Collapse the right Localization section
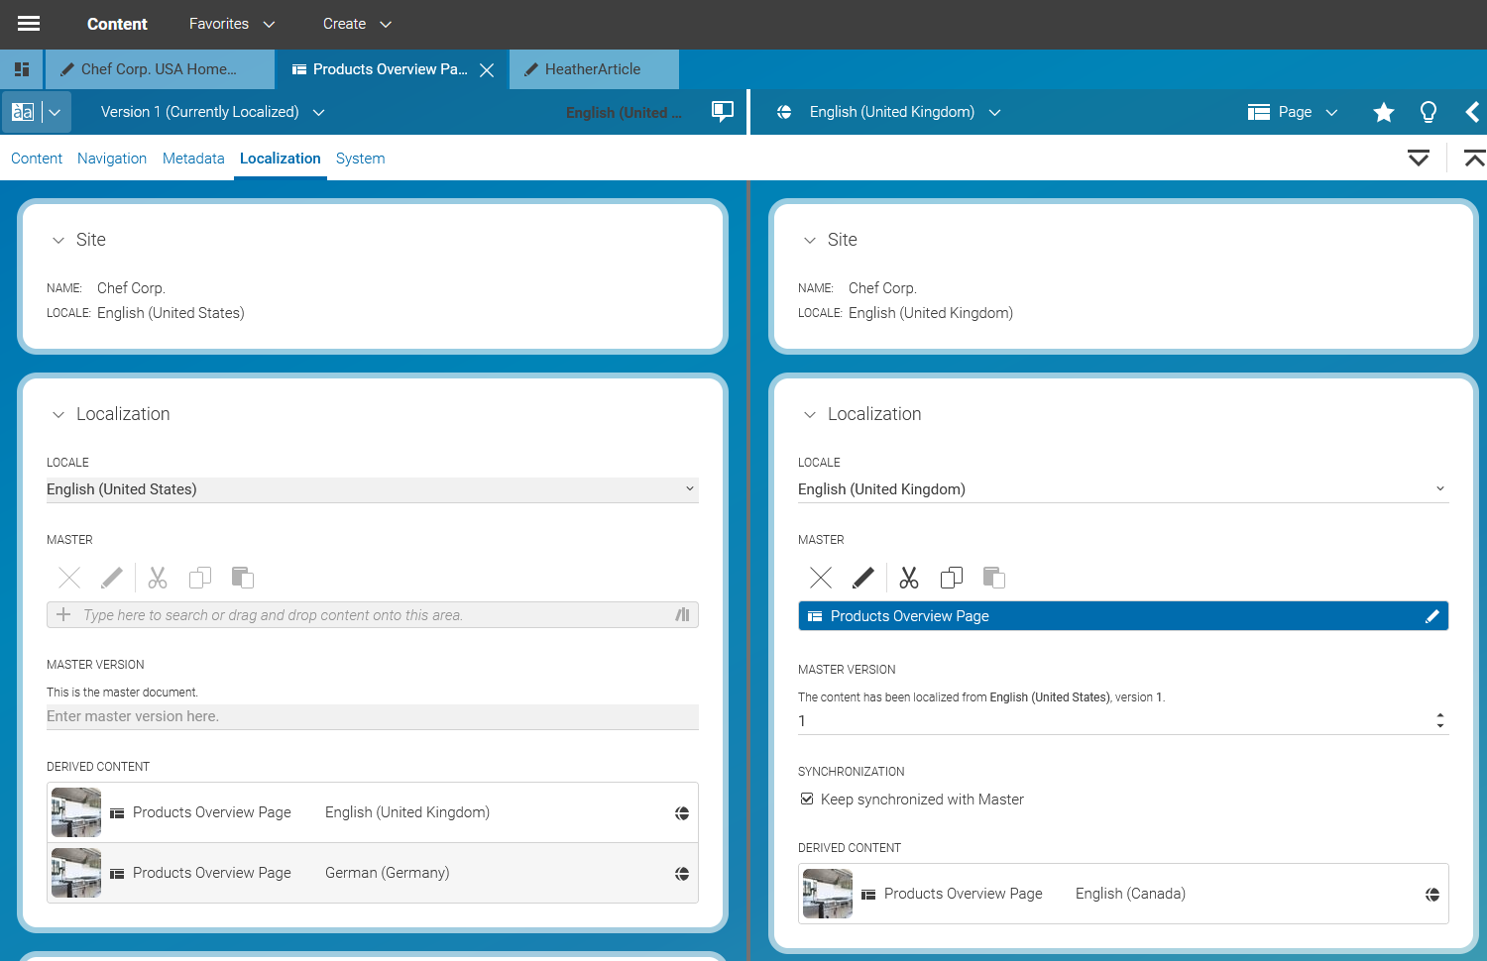Viewport: 1487px width, 961px height. click(810, 415)
